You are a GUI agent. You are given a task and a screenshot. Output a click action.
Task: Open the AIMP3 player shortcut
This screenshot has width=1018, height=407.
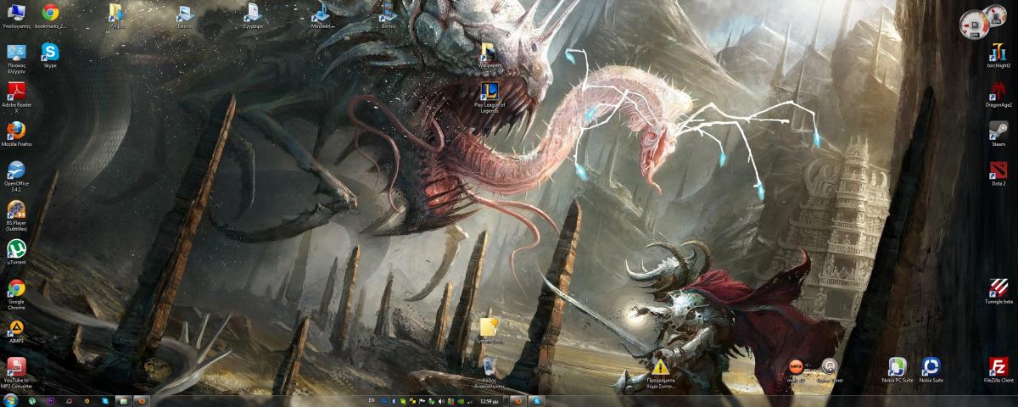pos(16,332)
